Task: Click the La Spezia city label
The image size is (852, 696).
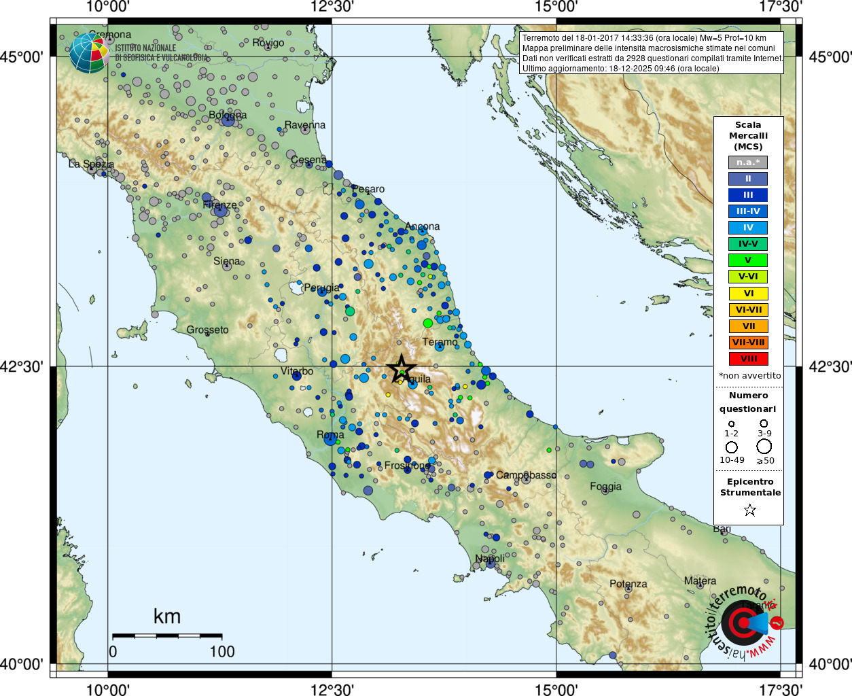Action: pos(91,164)
